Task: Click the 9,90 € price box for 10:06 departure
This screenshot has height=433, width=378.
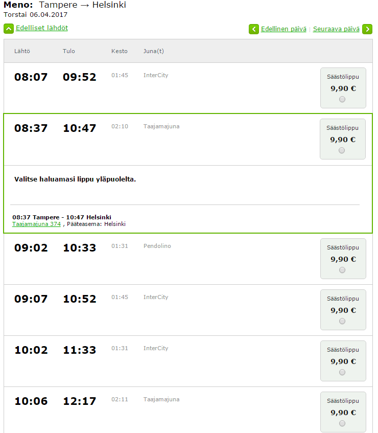Action: pos(343,412)
